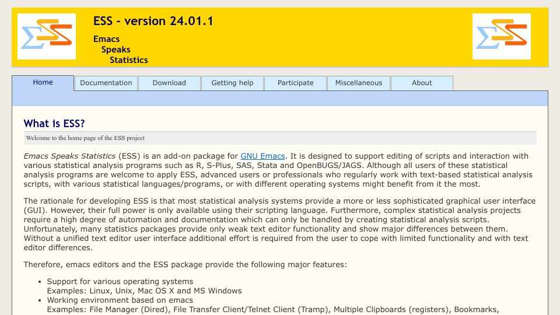Follow the GNU Emacs link
The width and height of the screenshot is (560, 315).
(x=262, y=156)
